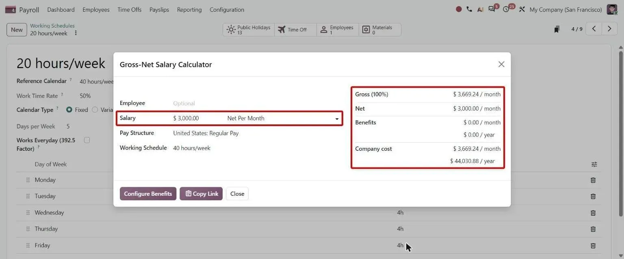Go to next record arrow
Viewport: 624px width, 259px height.
pos(609,29)
